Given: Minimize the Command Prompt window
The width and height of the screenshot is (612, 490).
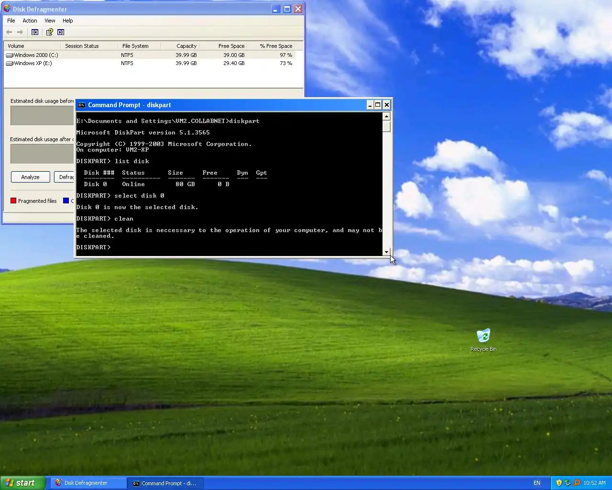Looking at the screenshot, I should click(x=370, y=105).
